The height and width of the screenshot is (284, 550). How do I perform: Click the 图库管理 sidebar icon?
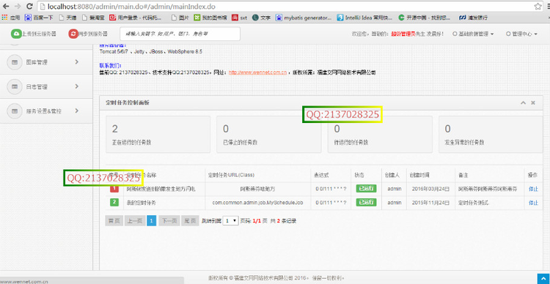coord(15,62)
